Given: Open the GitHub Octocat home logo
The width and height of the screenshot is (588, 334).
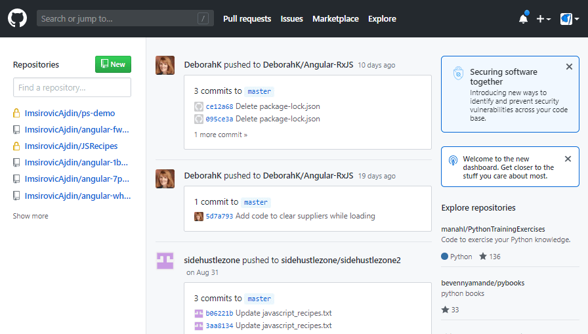Looking at the screenshot, I should point(17,18).
